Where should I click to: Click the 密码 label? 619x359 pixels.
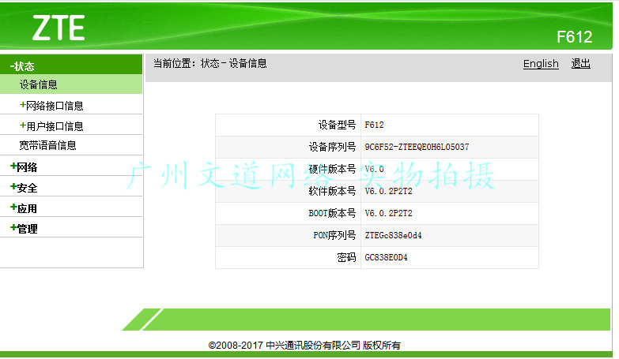point(346,257)
